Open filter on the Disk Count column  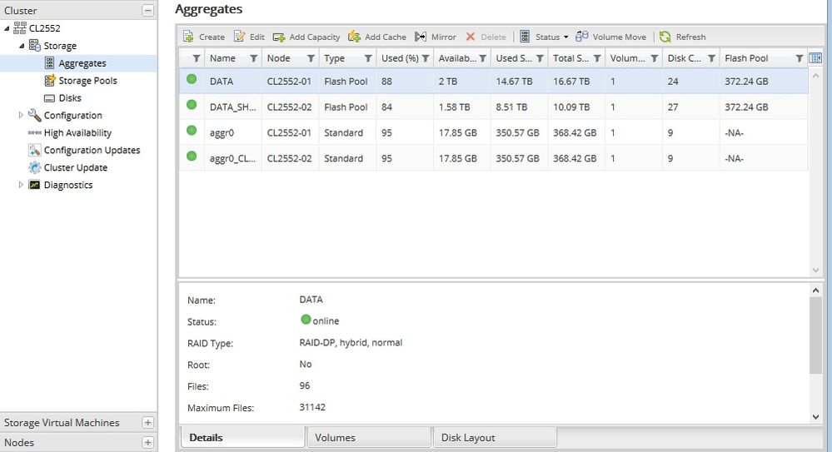point(711,58)
